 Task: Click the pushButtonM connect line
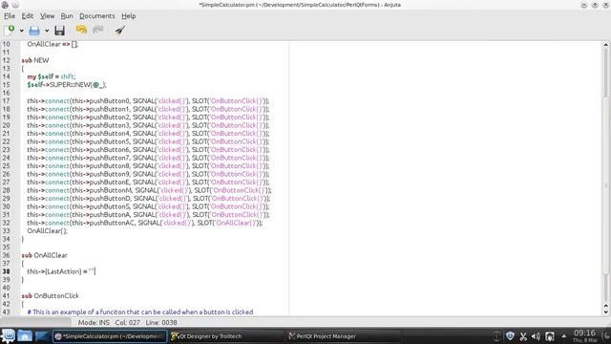coord(149,190)
